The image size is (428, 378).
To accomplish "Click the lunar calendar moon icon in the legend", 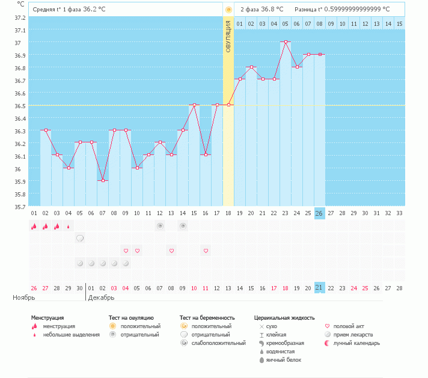I will pos(327,343).
